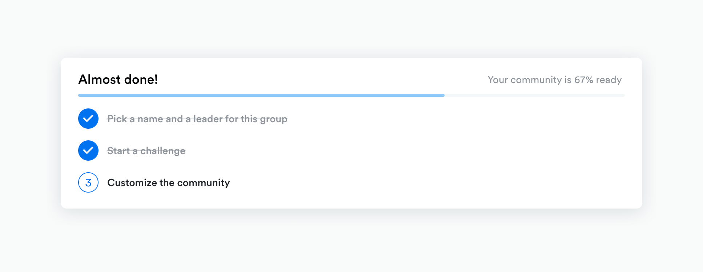Screen dimensions: 703x272
Task: Click the unfilled gray part of progress bar
Action: [x=534, y=95]
